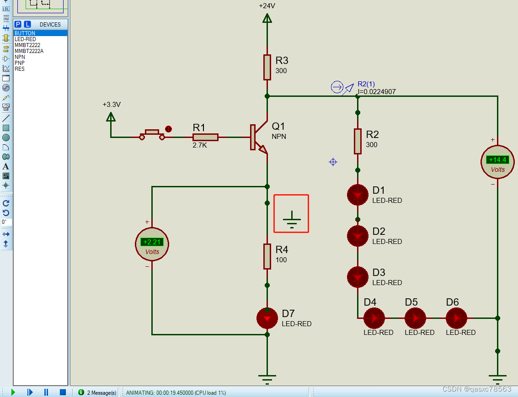Click the L library manage button
This screenshot has height=397, width=518.
(27, 24)
